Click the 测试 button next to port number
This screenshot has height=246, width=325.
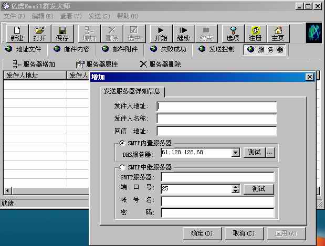pos(258,189)
